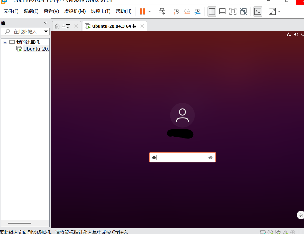The width and height of the screenshot is (304, 234).
Task: Toggle Unity mode icon
Action: click(244, 12)
